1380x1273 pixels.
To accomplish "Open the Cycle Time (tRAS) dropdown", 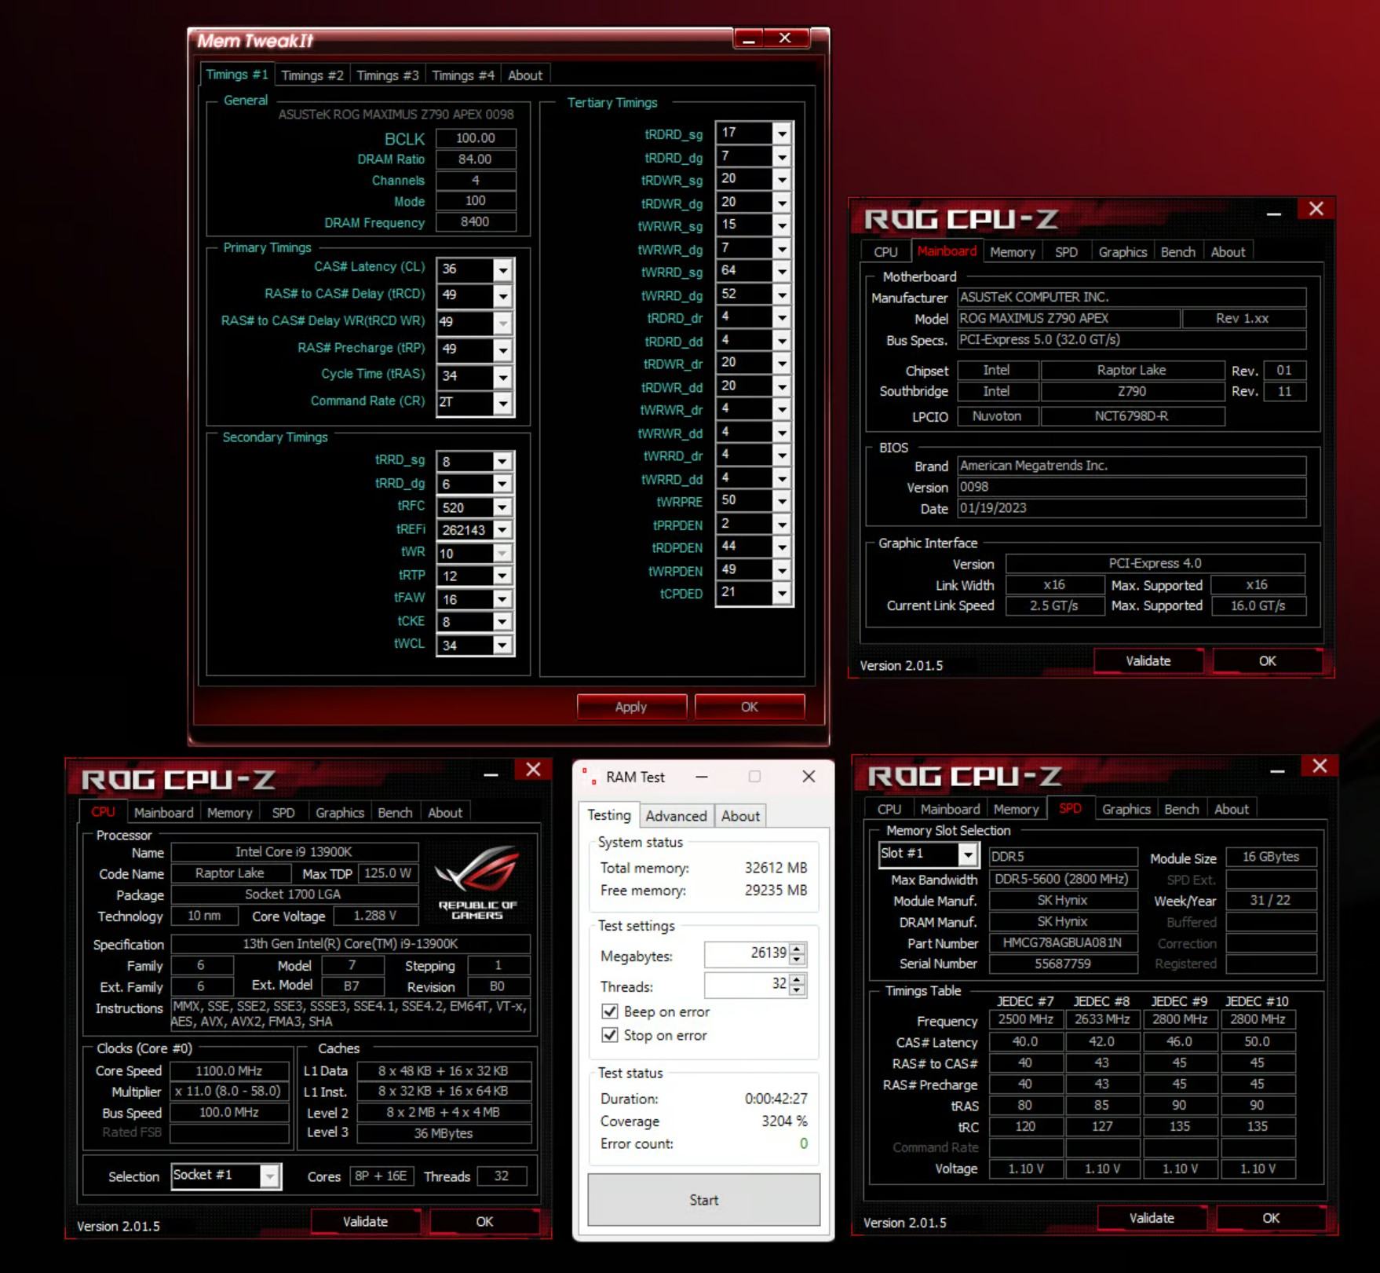I will click(x=502, y=376).
